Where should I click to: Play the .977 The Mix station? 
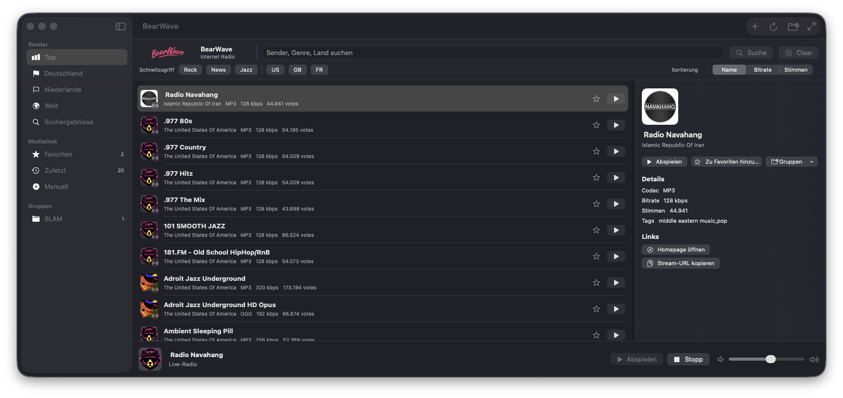[x=616, y=204]
